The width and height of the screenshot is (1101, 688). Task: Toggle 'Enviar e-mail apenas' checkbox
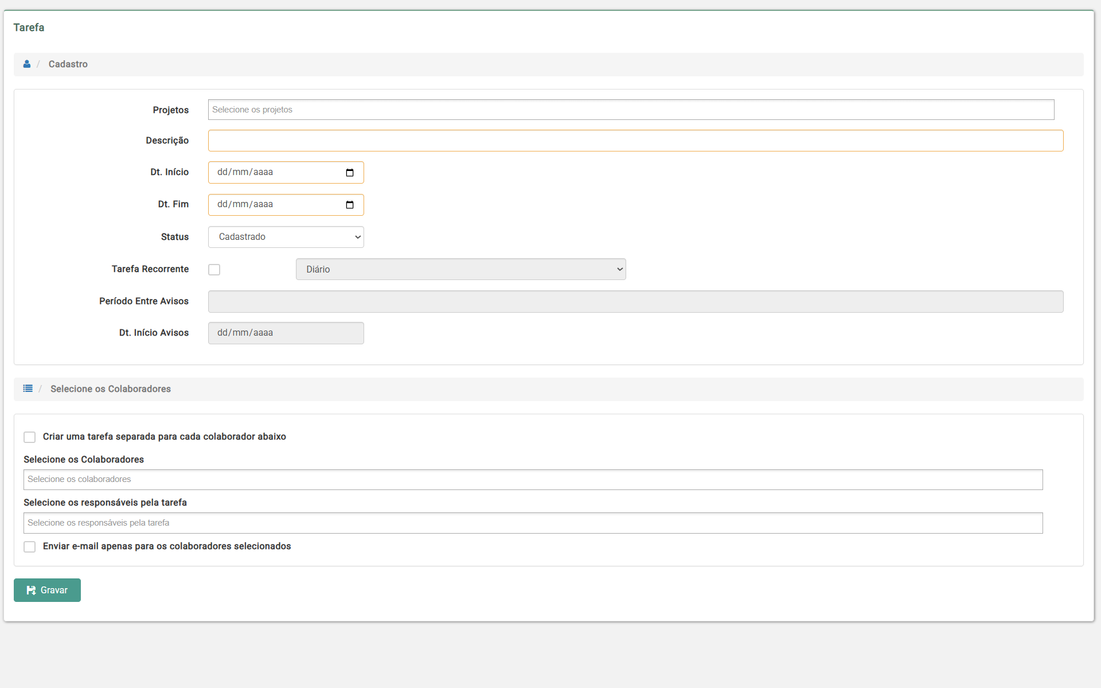pyautogui.click(x=30, y=547)
